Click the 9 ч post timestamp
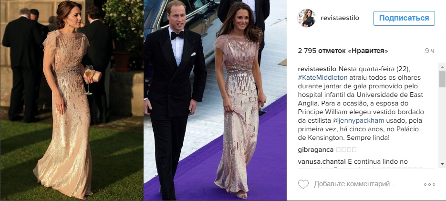446x201 pixels. pyautogui.click(x=430, y=51)
